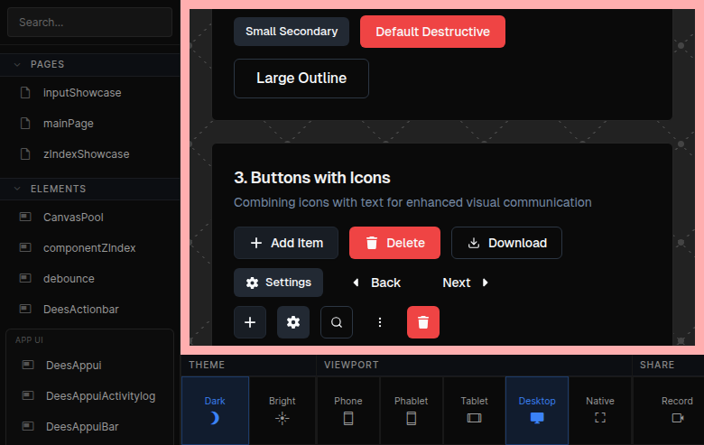Image resolution: width=704 pixels, height=445 pixels.
Task: Select the zIndexShowcase page
Action: click(x=86, y=154)
